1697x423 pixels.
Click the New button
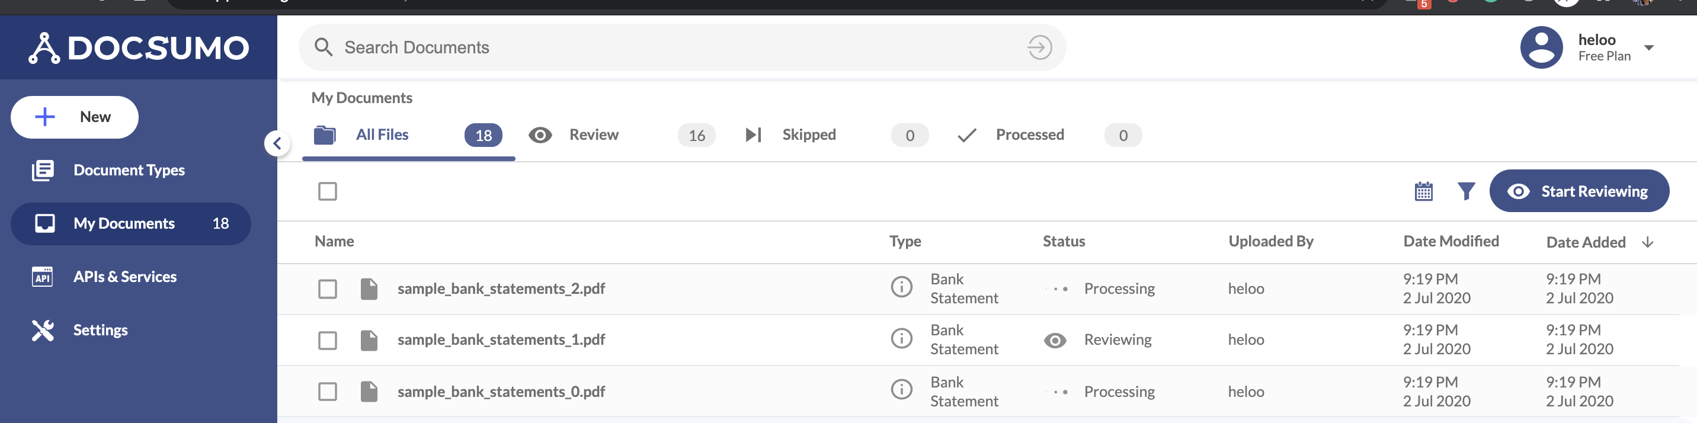[x=75, y=117]
